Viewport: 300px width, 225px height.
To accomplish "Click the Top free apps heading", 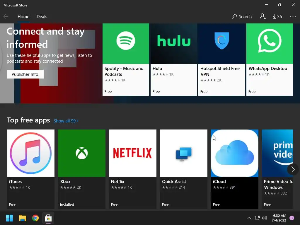I will click(x=28, y=120).
